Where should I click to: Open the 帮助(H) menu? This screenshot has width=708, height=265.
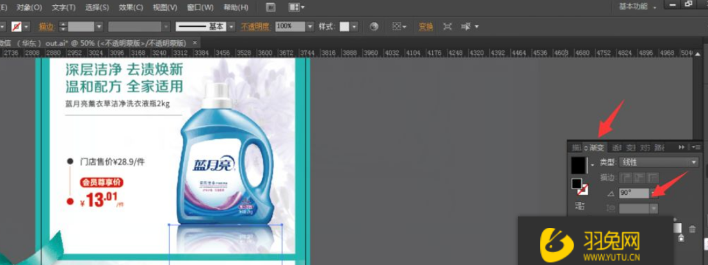click(236, 7)
